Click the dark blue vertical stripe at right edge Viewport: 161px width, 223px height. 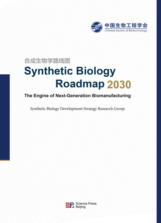tap(159, 111)
